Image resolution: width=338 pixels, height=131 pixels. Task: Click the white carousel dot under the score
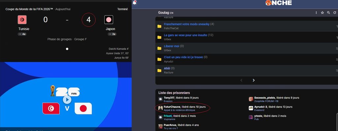click(67, 49)
